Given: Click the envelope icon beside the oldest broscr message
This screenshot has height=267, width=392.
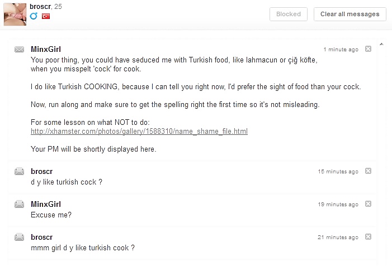Looking at the screenshot, I should point(19,237).
